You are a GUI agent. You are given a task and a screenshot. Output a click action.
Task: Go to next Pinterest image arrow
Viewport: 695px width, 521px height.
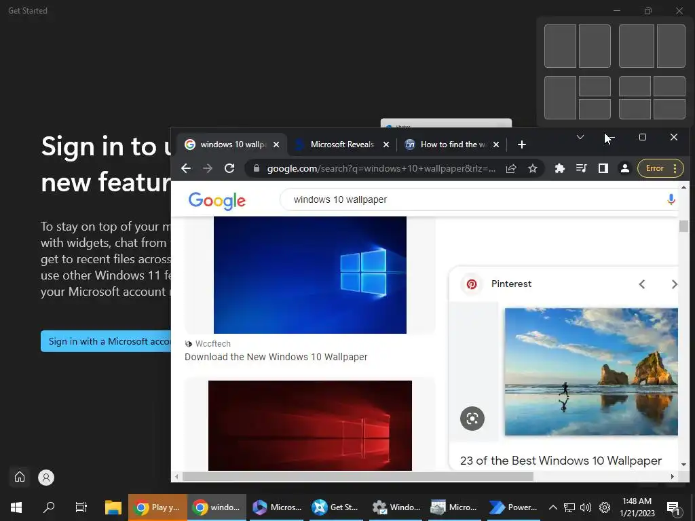[674, 284]
